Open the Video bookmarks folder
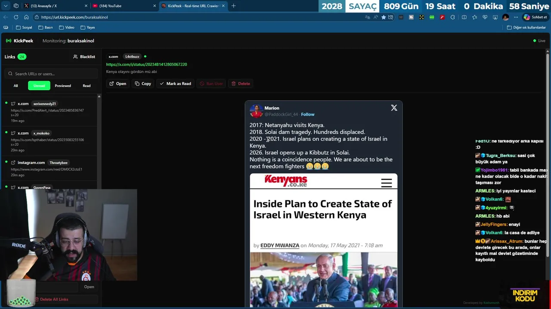Screen dimensions: 551x309 (66, 27)
